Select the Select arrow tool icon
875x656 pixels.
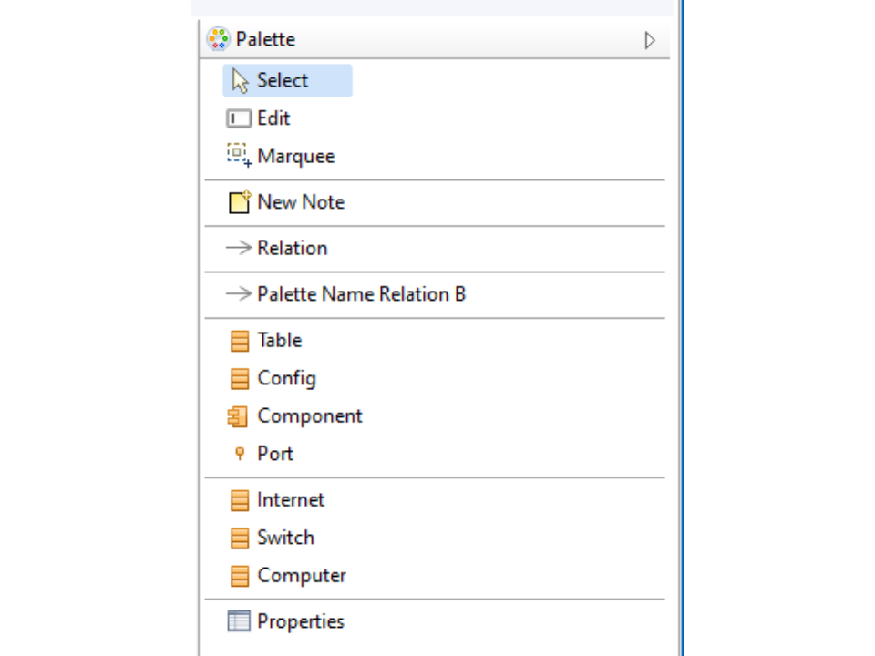pos(240,81)
